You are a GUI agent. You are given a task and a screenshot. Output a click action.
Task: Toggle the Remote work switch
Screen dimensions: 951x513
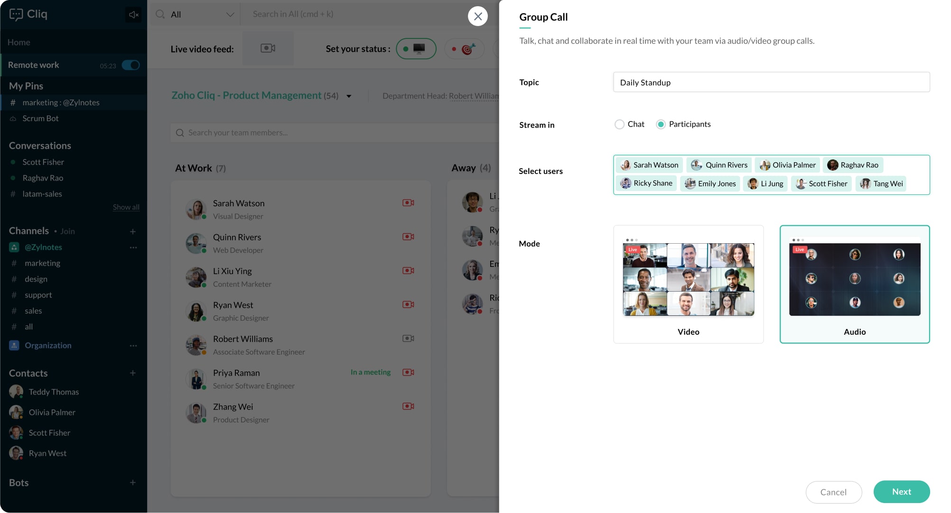click(131, 65)
